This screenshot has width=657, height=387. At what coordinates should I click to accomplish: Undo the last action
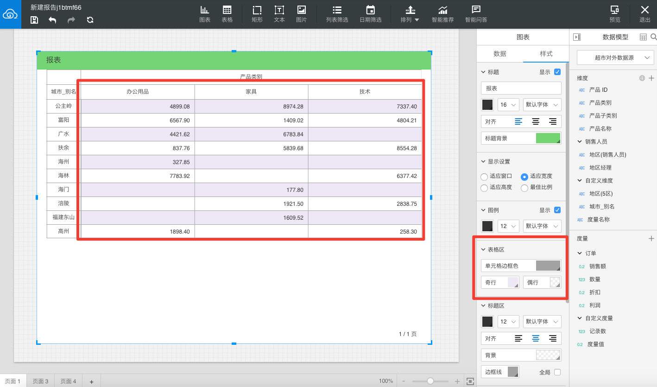tap(52, 20)
